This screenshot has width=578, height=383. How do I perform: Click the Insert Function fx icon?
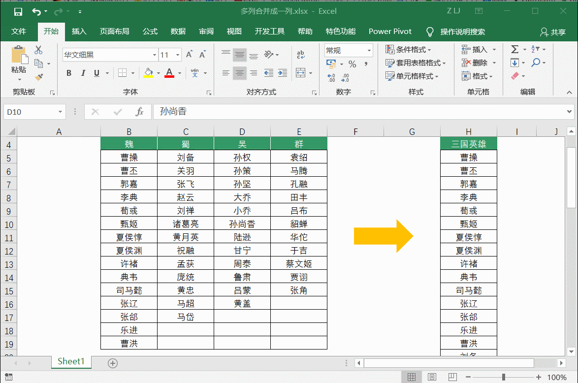click(139, 112)
